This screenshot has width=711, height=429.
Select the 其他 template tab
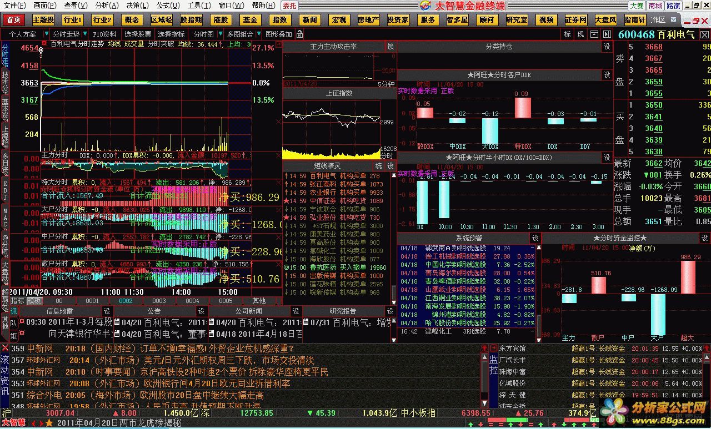259,301
